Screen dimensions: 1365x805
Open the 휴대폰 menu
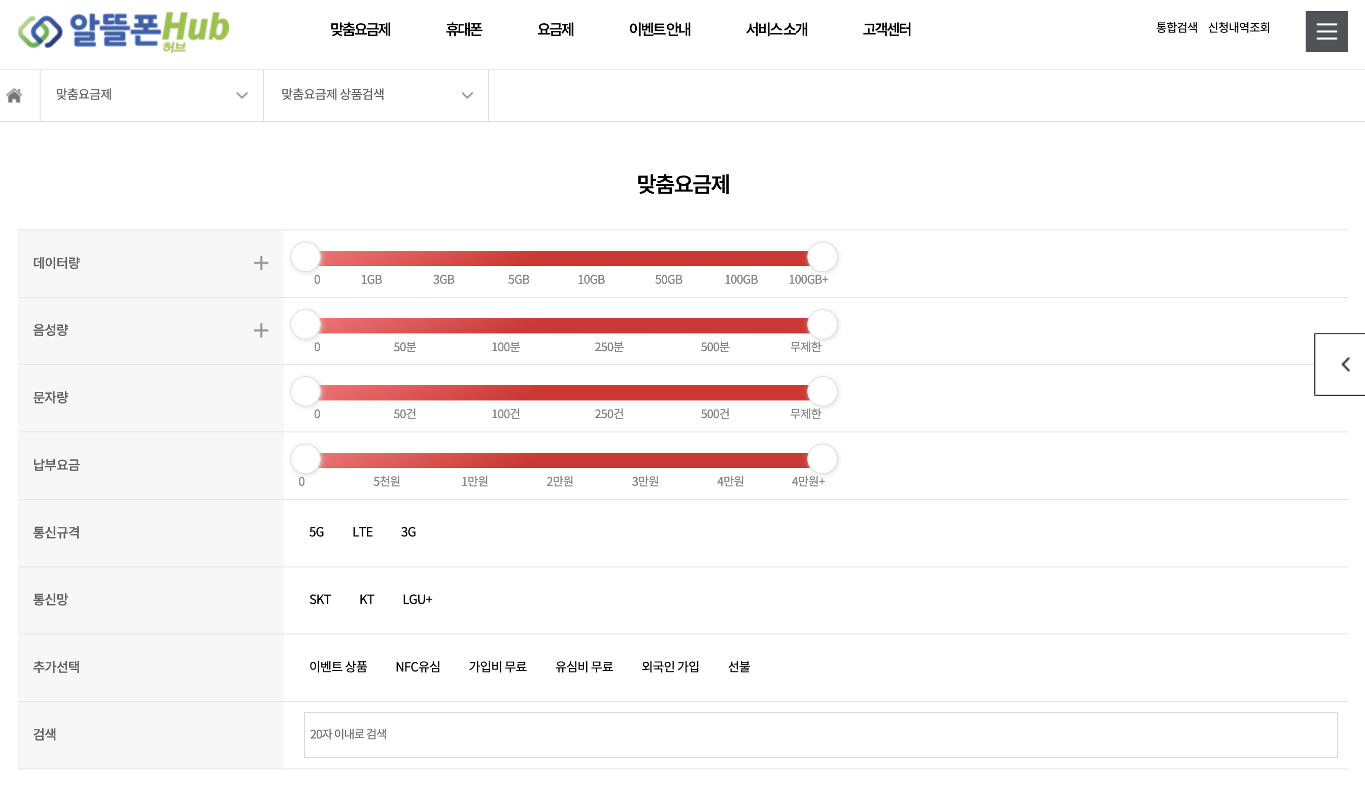click(464, 29)
